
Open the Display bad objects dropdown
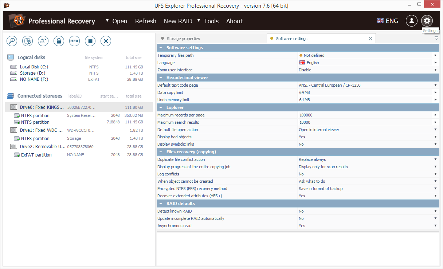tap(435, 137)
